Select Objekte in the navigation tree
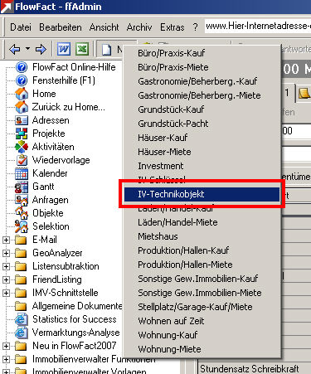 click(x=48, y=213)
